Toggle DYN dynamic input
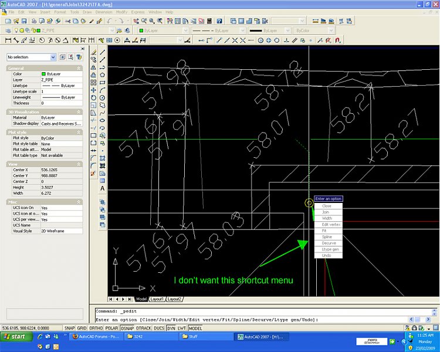This screenshot has width=440, height=352. pos(171,328)
